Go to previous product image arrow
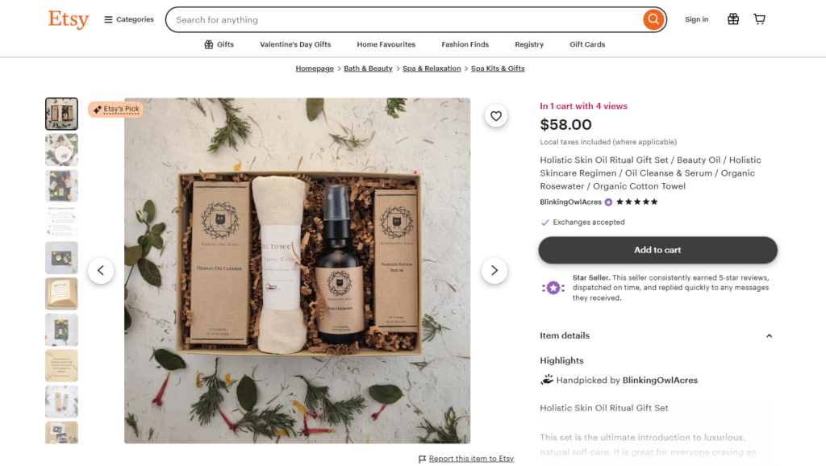 101,271
